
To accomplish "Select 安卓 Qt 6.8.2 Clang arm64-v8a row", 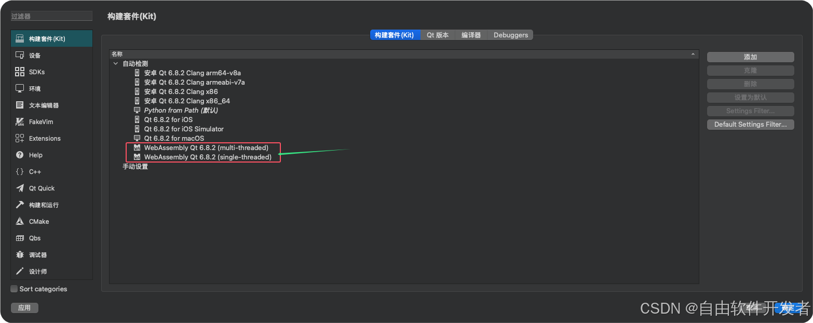I will [x=404, y=73].
